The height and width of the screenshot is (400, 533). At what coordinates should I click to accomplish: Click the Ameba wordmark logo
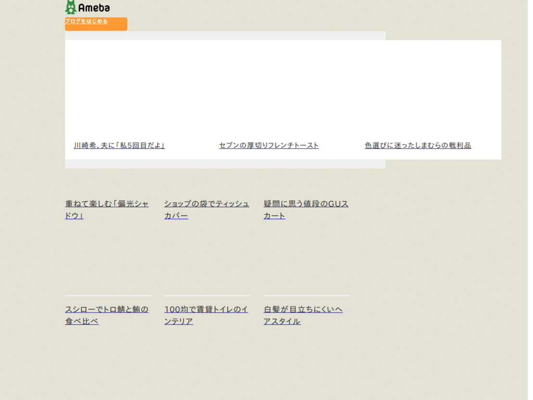[94, 7]
